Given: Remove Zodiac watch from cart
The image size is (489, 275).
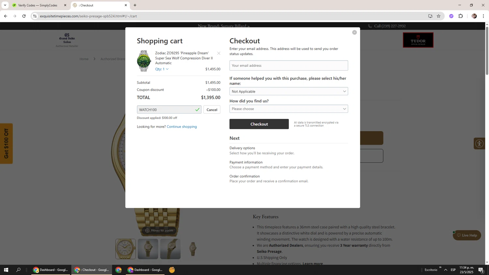Looking at the screenshot, I should tap(219, 53).
